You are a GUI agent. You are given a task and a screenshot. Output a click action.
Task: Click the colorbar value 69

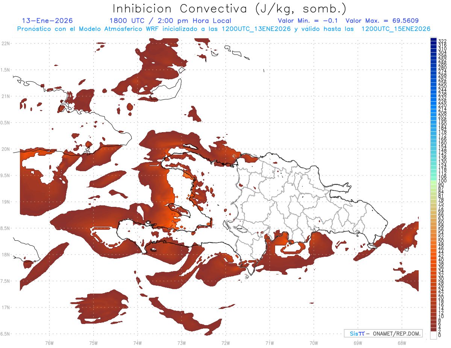[441, 211]
